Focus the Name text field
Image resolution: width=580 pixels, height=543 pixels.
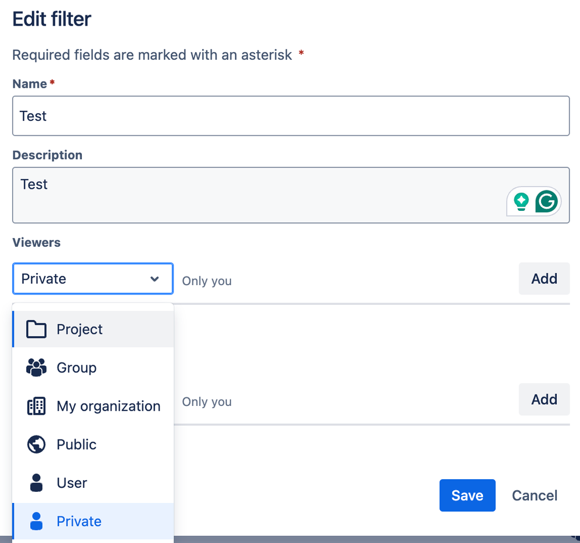290,116
